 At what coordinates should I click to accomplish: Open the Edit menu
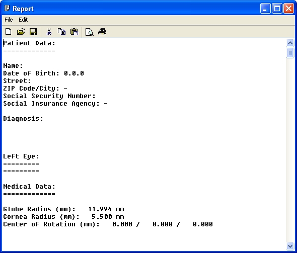point(23,20)
